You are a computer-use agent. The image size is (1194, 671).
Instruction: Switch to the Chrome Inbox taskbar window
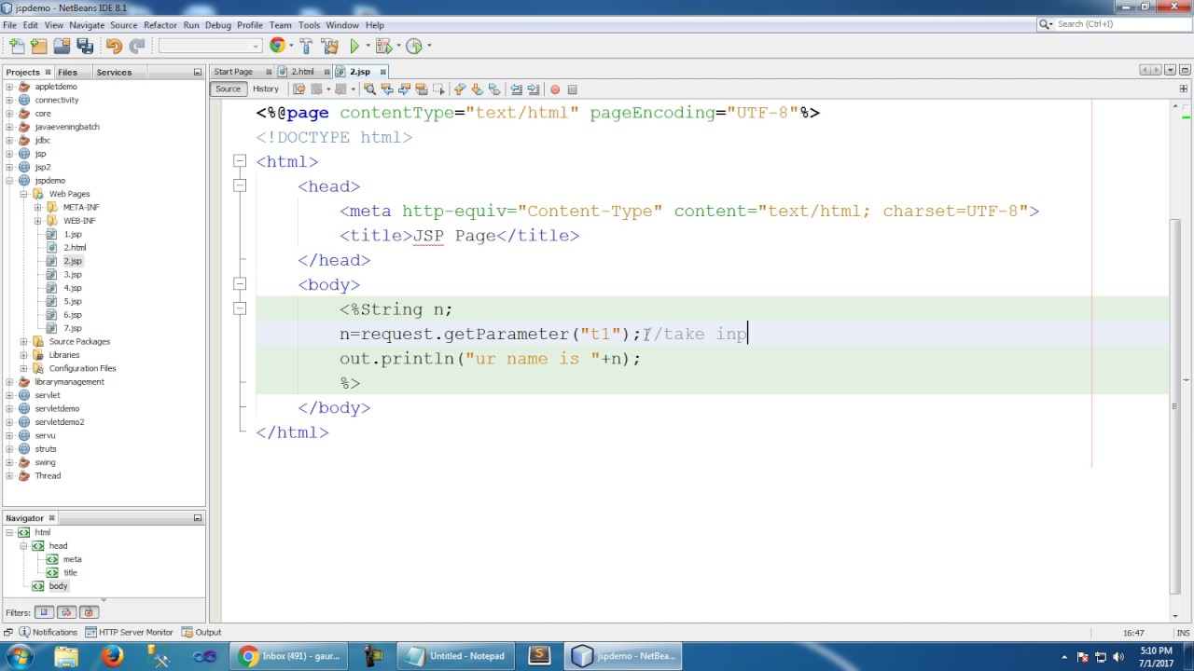point(289,656)
